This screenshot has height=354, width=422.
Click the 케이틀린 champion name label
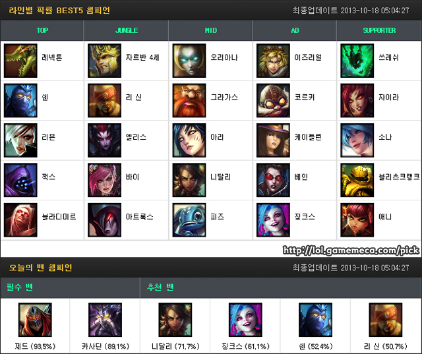pyautogui.click(x=308, y=137)
